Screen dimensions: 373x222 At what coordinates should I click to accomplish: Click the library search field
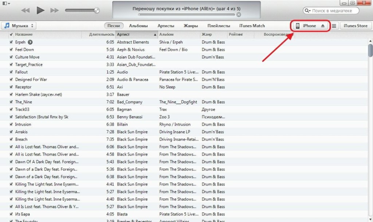pos(333,11)
